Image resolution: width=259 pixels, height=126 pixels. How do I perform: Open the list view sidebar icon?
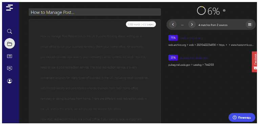point(9,56)
